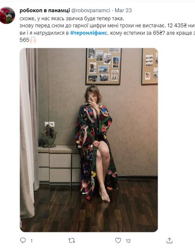Click the tweet line beginning with схоже
The width and height of the screenshot is (195, 249).
(72, 19)
